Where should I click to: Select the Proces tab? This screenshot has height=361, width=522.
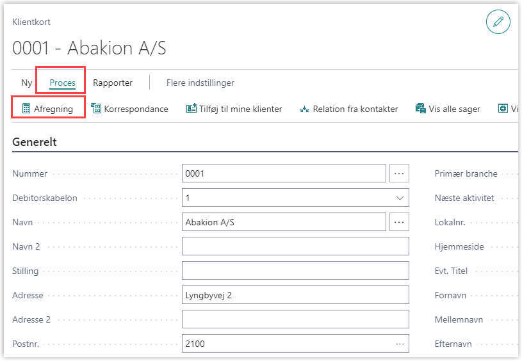62,83
